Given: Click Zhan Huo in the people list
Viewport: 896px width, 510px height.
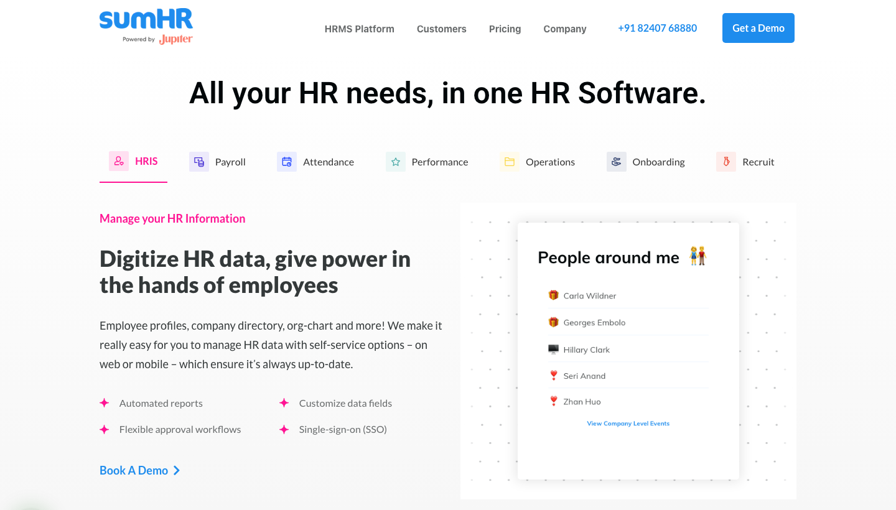Looking at the screenshot, I should [582, 402].
